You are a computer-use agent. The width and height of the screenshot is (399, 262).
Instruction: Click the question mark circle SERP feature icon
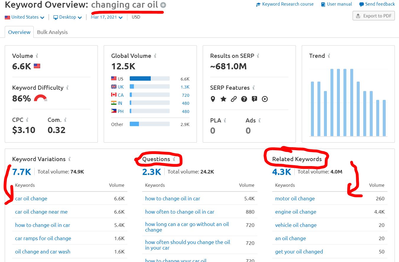coord(244,99)
